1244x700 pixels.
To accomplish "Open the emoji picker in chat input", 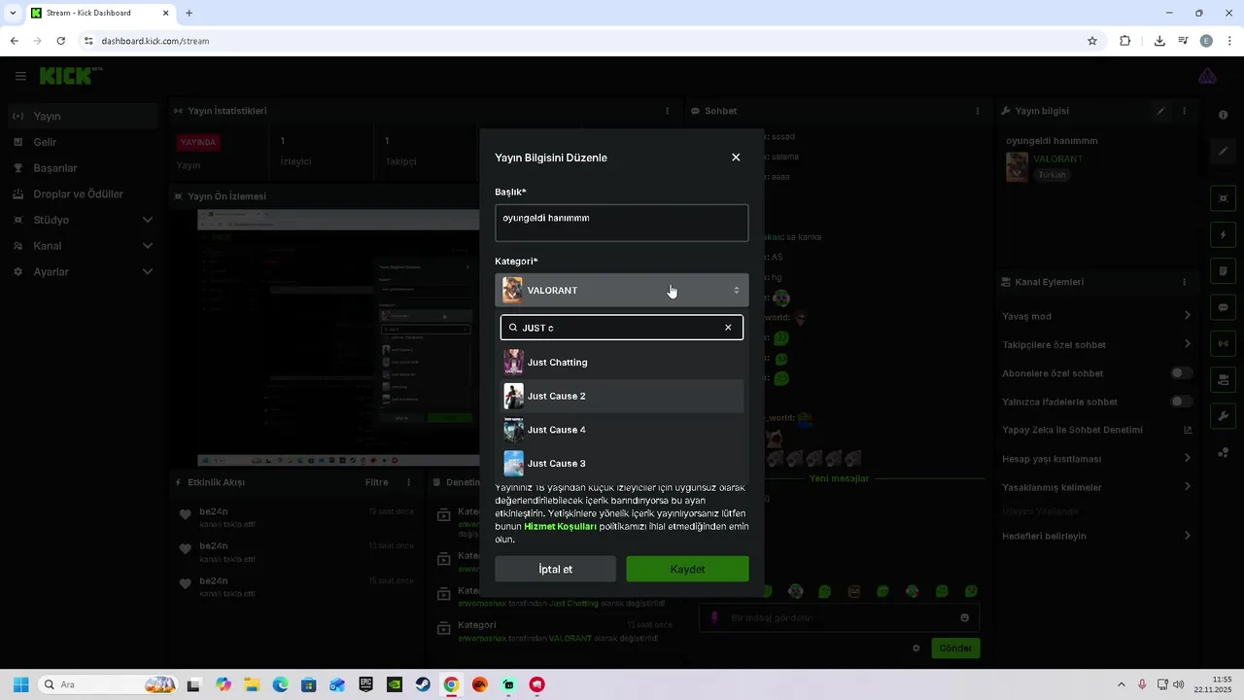I will tap(964, 617).
